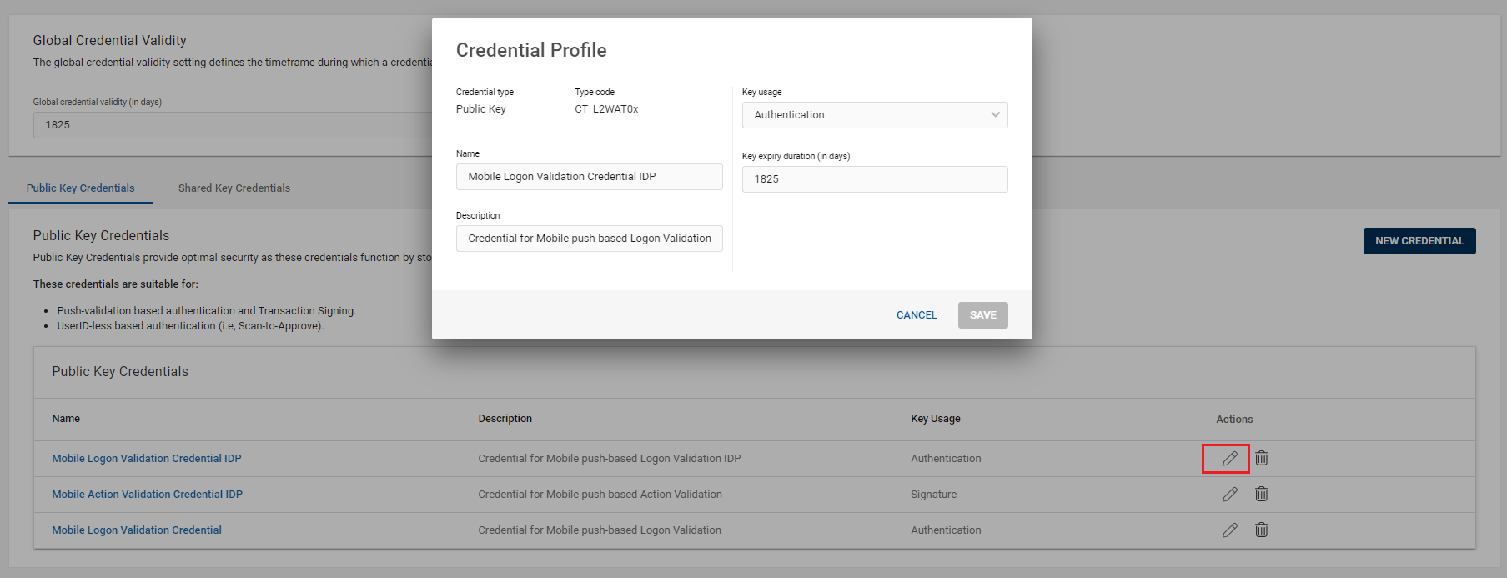1507x578 pixels.
Task: Click into the Description text field
Action: click(x=589, y=239)
